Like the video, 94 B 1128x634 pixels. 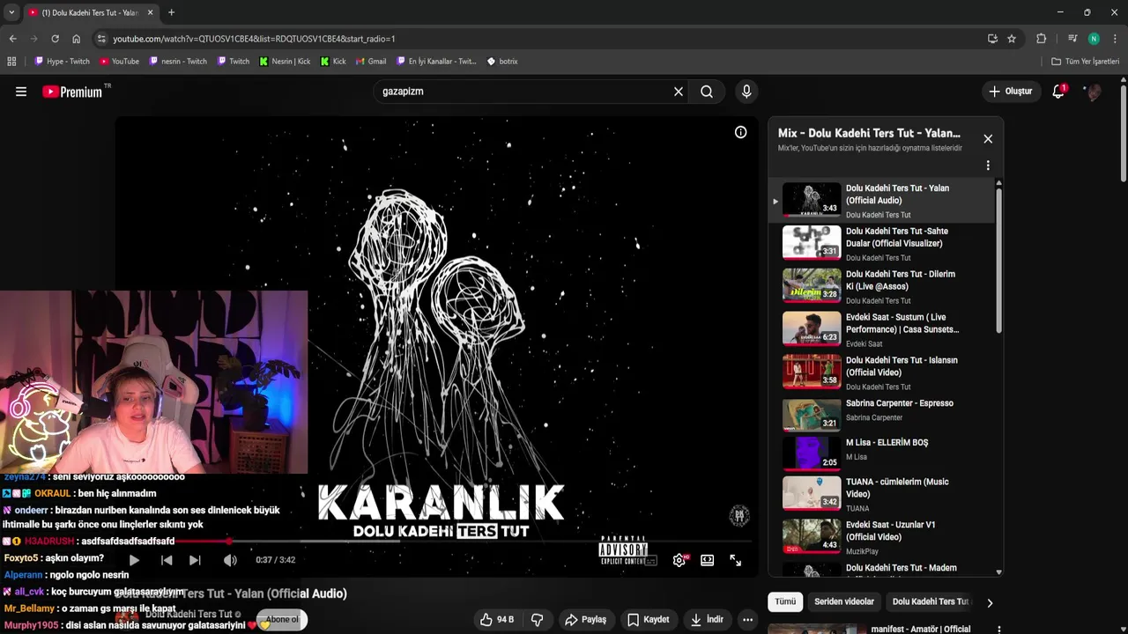(x=496, y=620)
